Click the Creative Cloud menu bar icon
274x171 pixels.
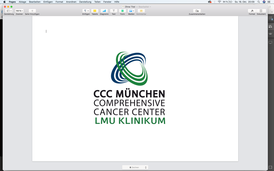[x=209, y=2]
